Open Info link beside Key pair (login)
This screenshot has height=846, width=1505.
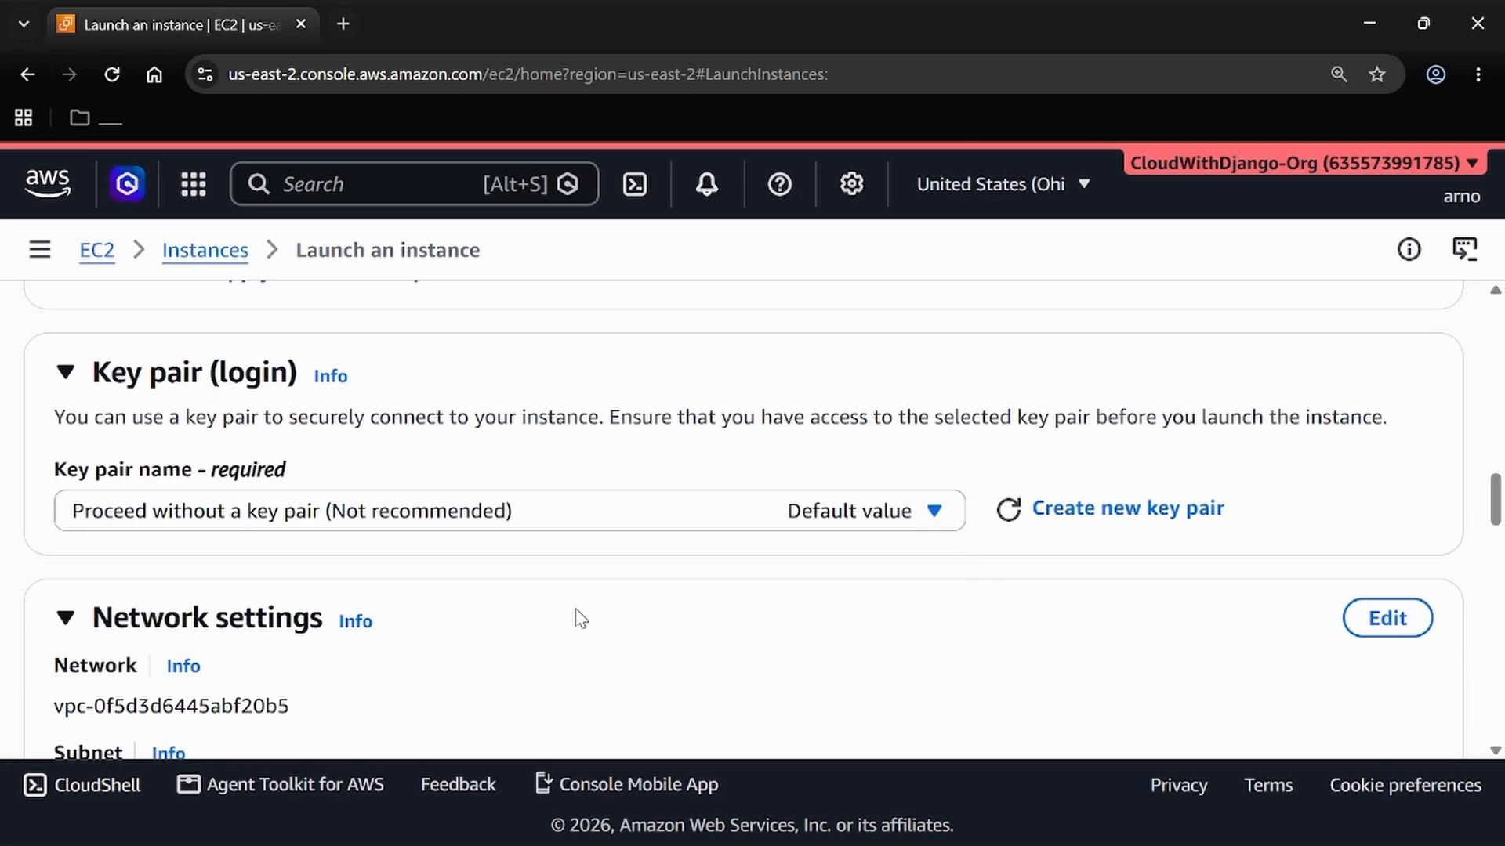pos(331,376)
